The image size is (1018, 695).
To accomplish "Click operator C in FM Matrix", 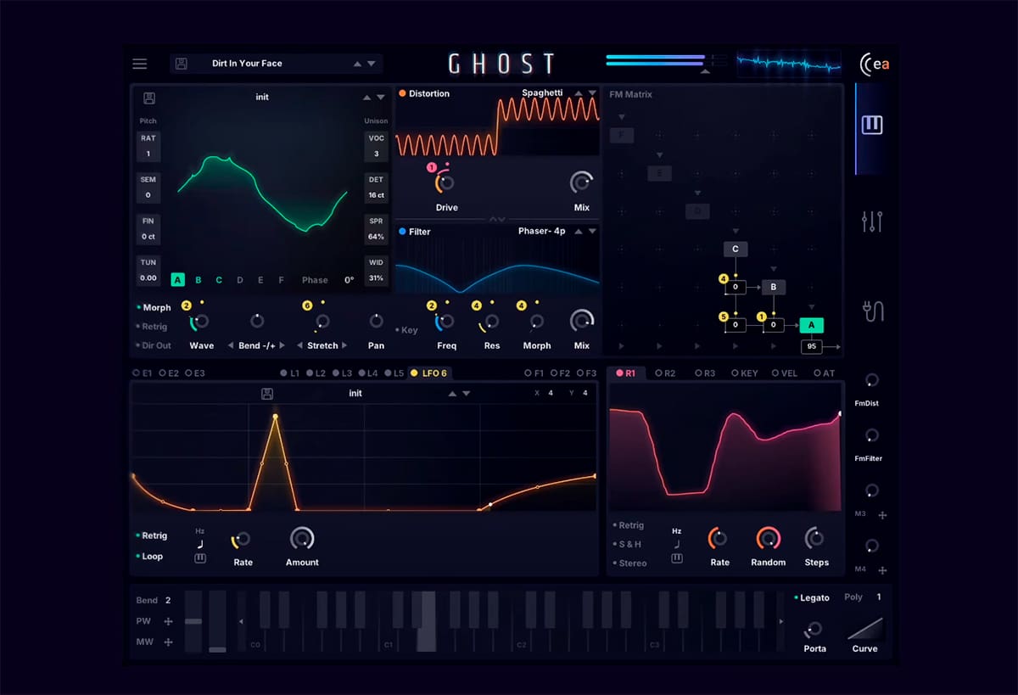I will pyautogui.click(x=736, y=249).
